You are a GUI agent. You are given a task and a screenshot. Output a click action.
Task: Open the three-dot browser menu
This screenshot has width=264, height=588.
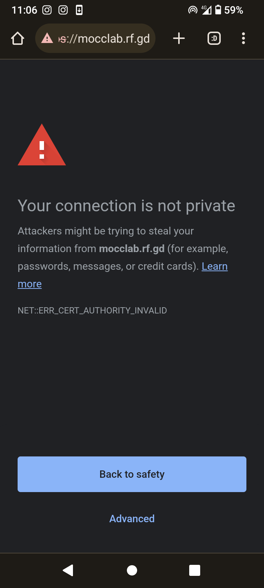coord(243,38)
